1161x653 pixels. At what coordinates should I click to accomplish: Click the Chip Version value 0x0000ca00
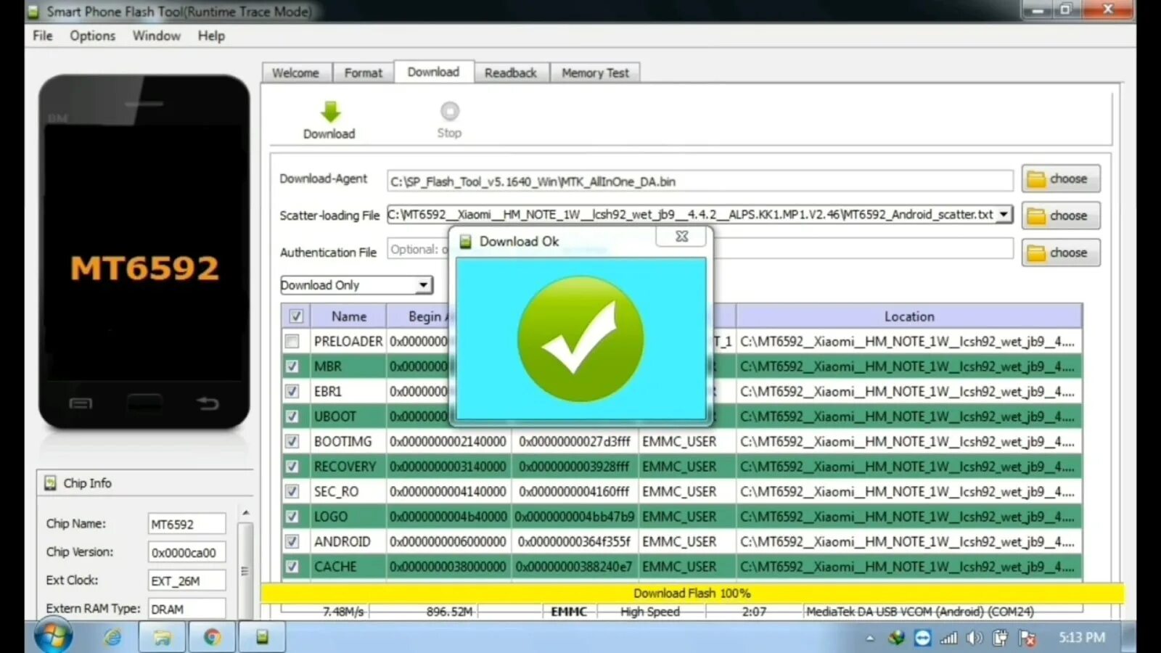[x=186, y=552]
